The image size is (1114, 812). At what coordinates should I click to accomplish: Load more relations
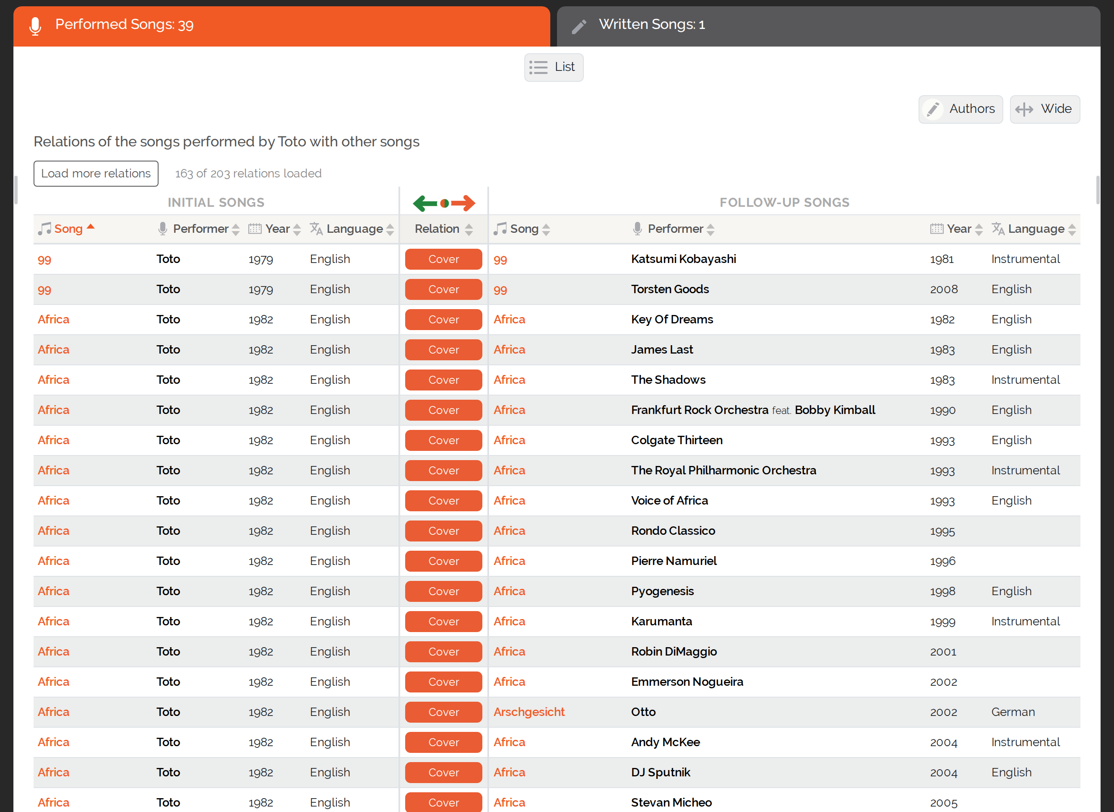click(96, 174)
